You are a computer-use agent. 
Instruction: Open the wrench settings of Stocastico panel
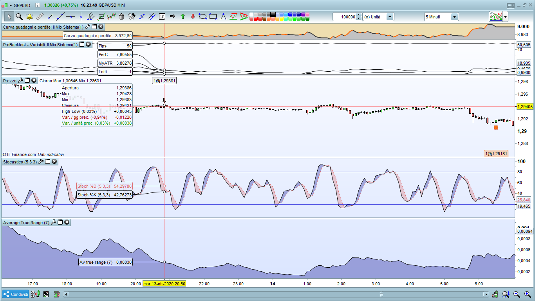click(x=41, y=161)
